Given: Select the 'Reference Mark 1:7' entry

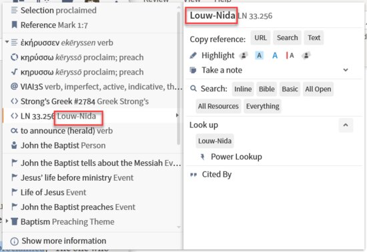Looking at the screenshot, I should (x=93, y=25).
